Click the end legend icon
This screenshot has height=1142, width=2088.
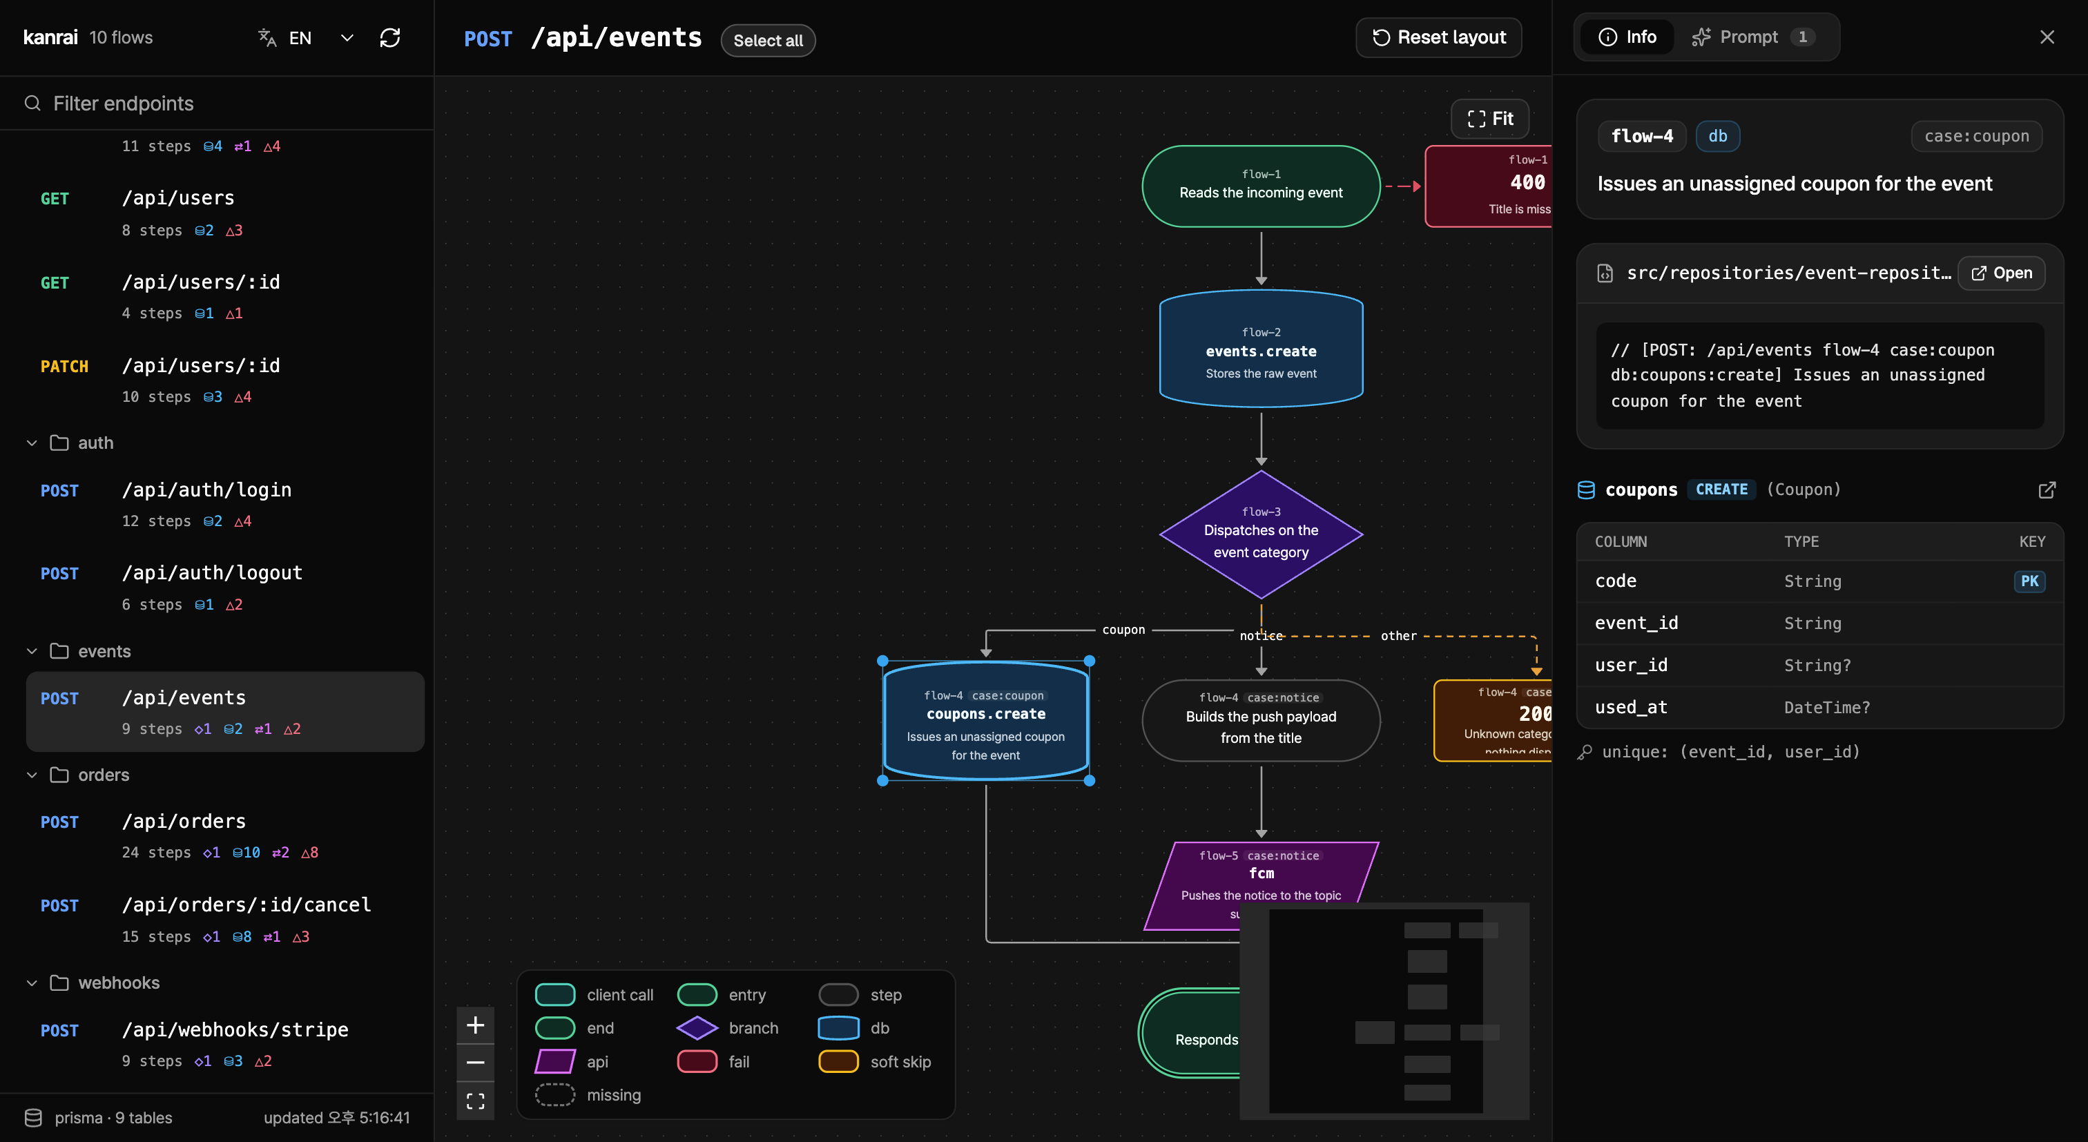click(x=555, y=1029)
